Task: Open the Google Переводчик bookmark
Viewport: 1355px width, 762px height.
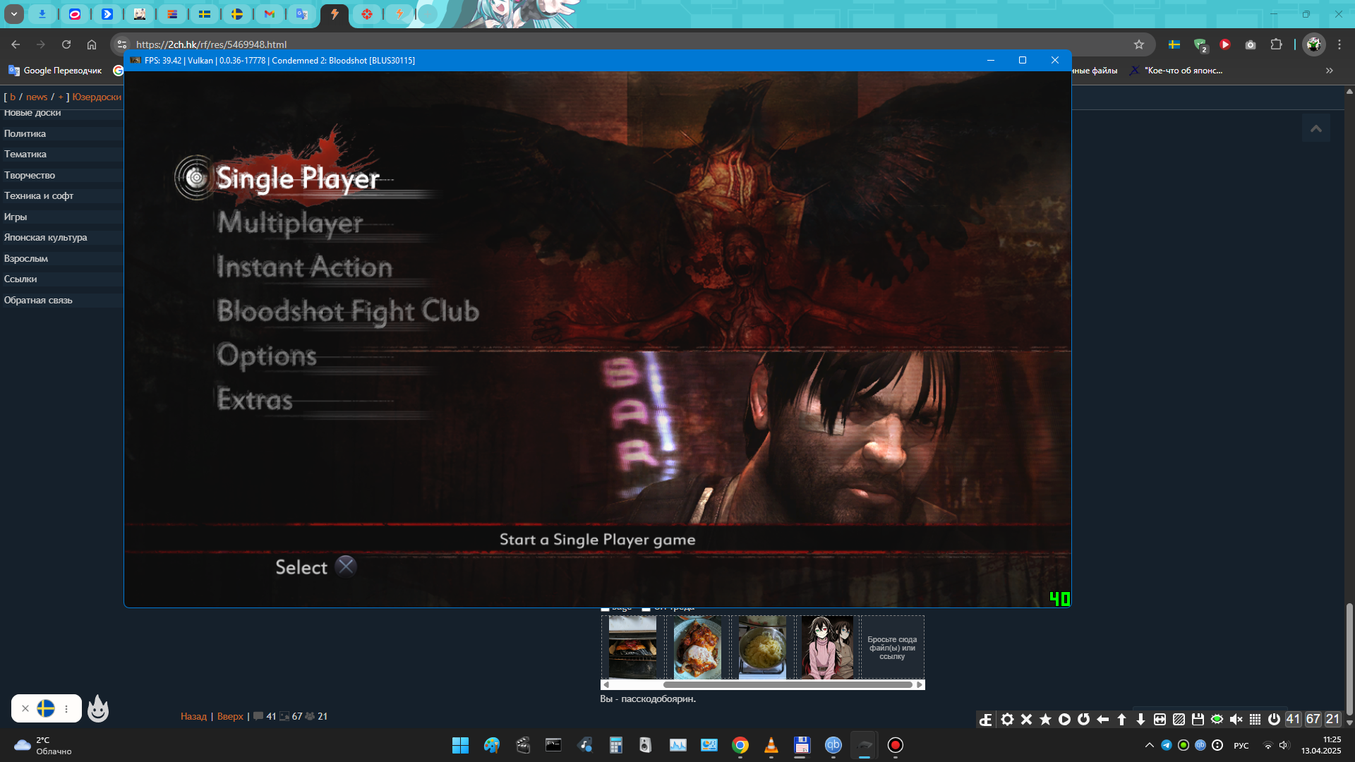Action: (55, 71)
